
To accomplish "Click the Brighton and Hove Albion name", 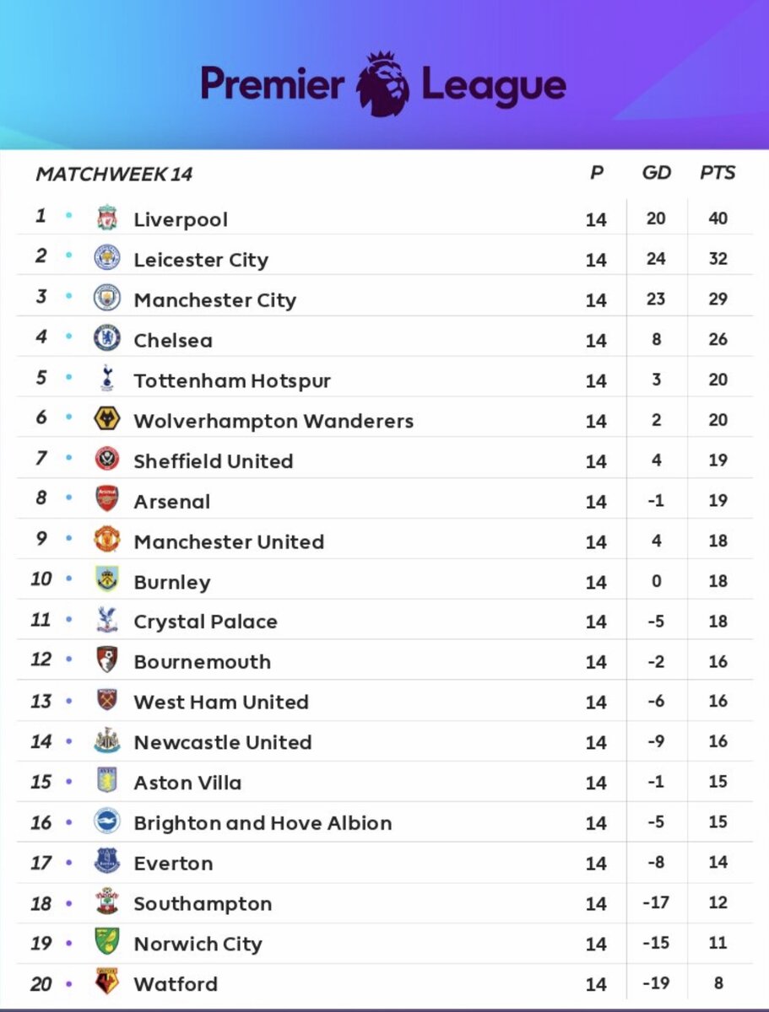I will click(x=263, y=823).
